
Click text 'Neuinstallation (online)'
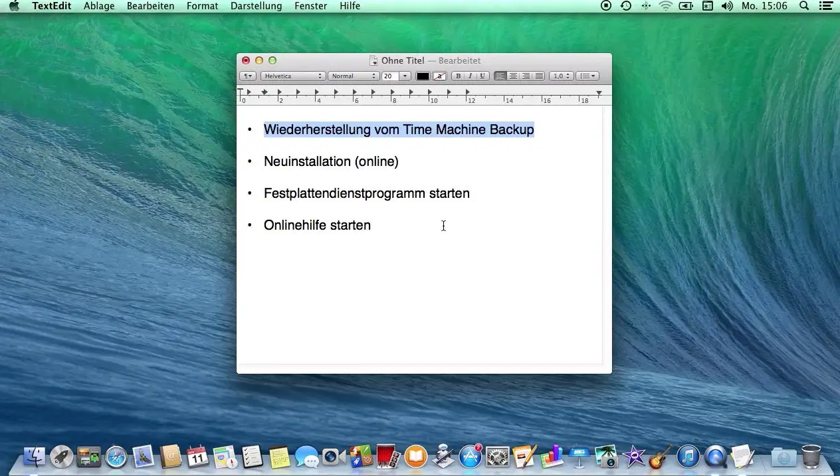[331, 161]
